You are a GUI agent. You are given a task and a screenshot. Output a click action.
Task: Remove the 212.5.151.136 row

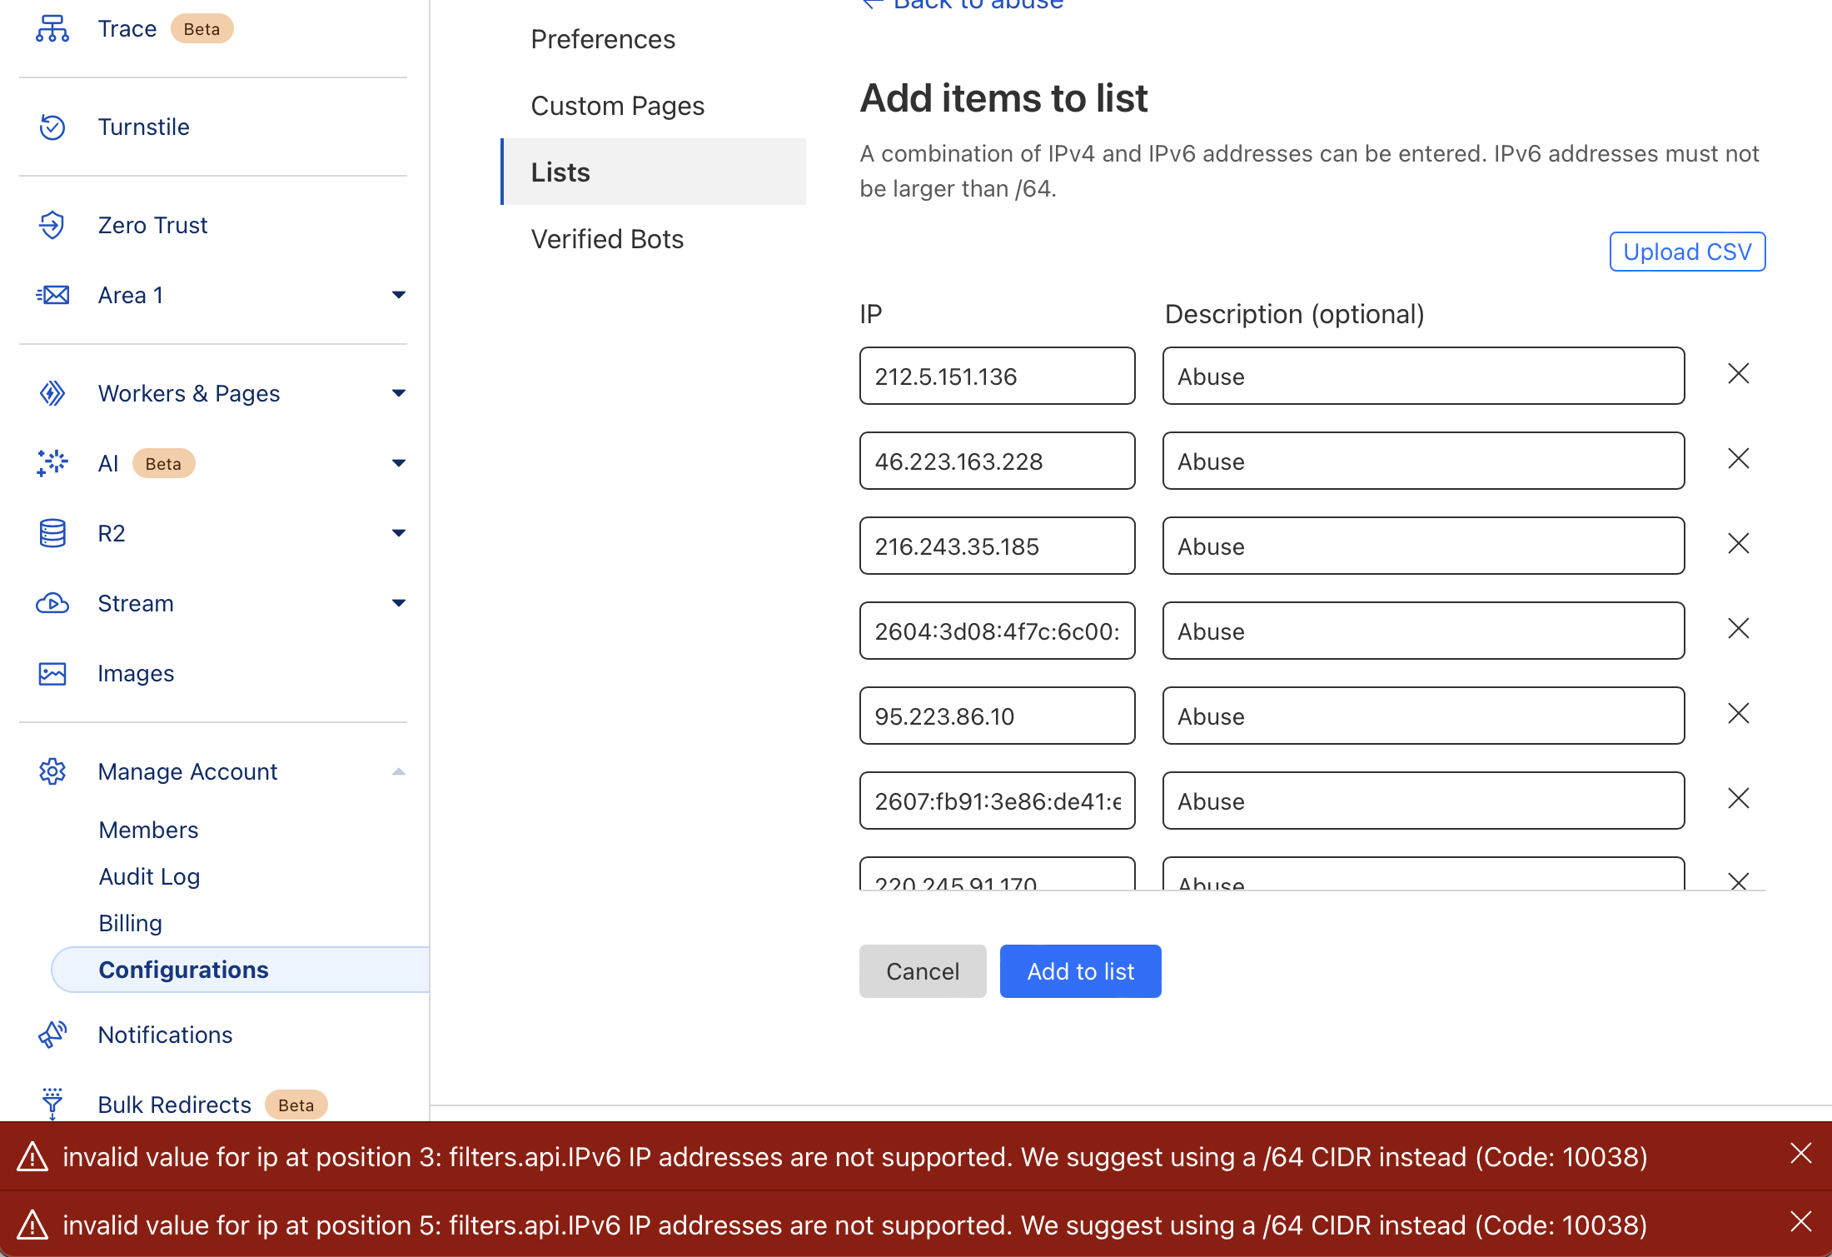1738,374
